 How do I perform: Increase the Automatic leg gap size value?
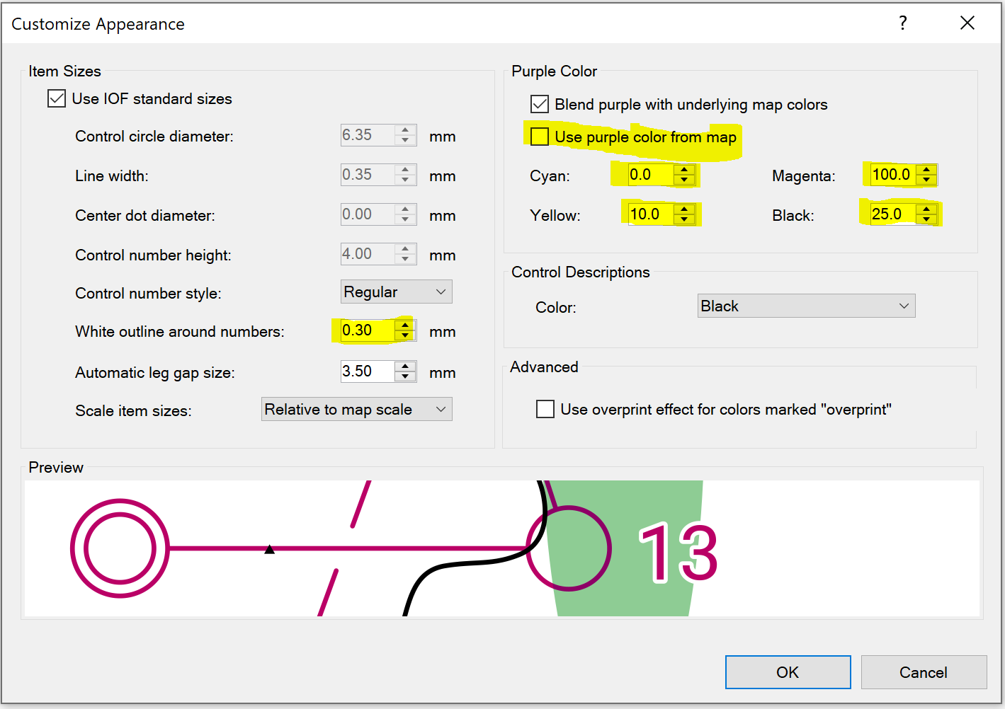click(x=405, y=367)
